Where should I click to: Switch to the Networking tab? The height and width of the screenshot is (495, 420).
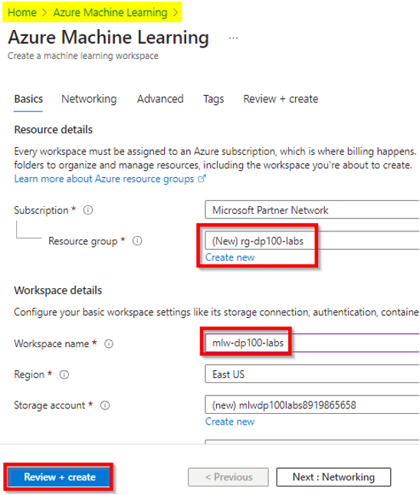89,99
